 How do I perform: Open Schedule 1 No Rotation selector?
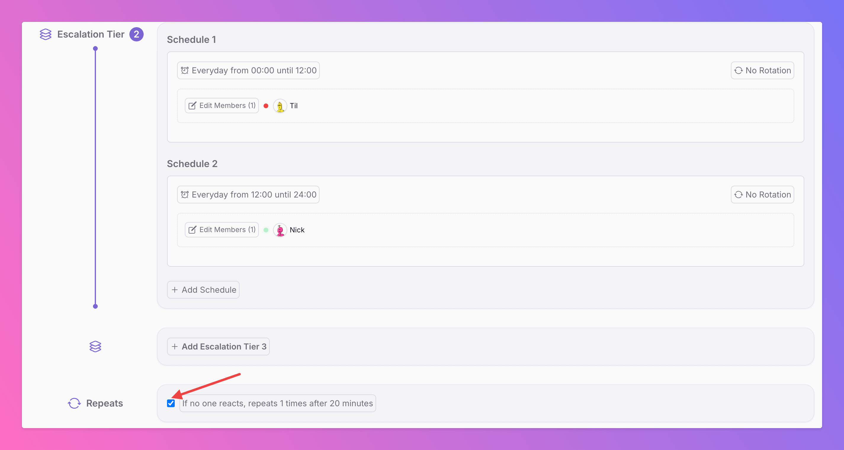(762, 70)
